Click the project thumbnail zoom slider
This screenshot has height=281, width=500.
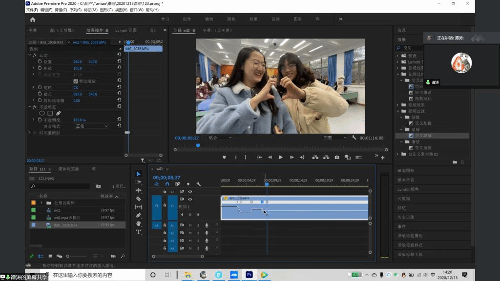tap(68, 256)
